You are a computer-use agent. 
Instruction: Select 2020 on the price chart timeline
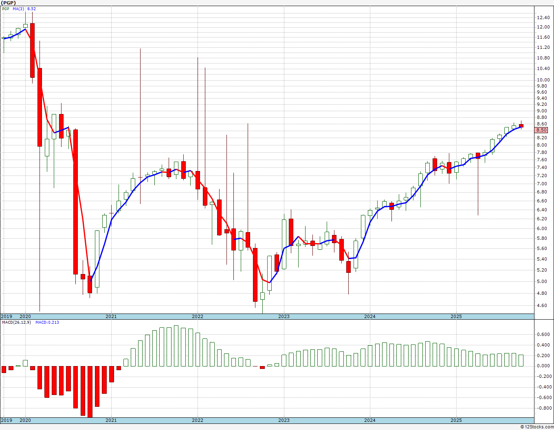click(25, 316)
